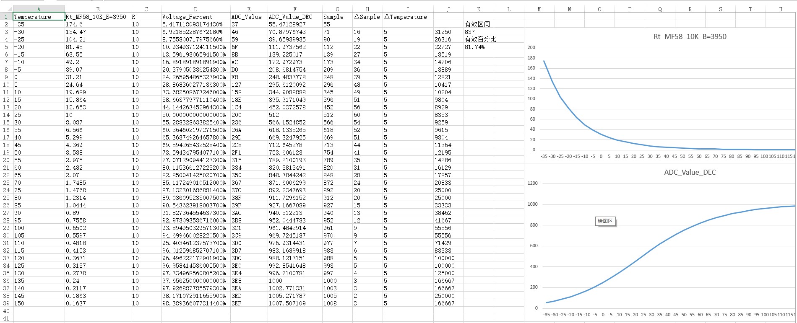Image resolution: width=797 pixels, height=323 pixels.
Task: Click the cell with value 41667
Action: [x=448, y=220]
